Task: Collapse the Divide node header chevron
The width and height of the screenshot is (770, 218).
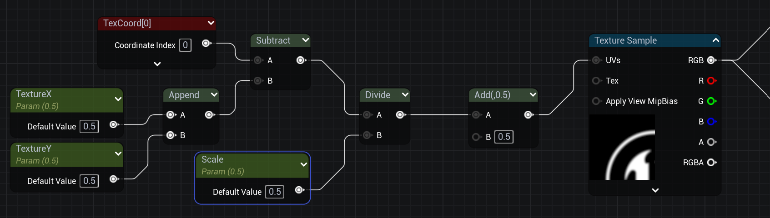Action: coord(405,94)
